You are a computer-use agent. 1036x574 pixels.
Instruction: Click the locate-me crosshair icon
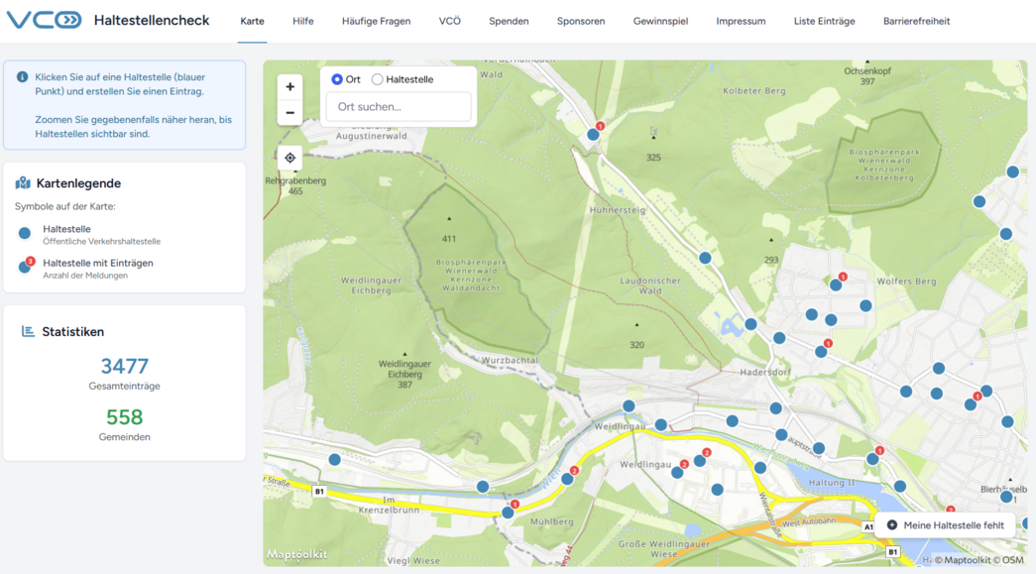coord(289,158)
